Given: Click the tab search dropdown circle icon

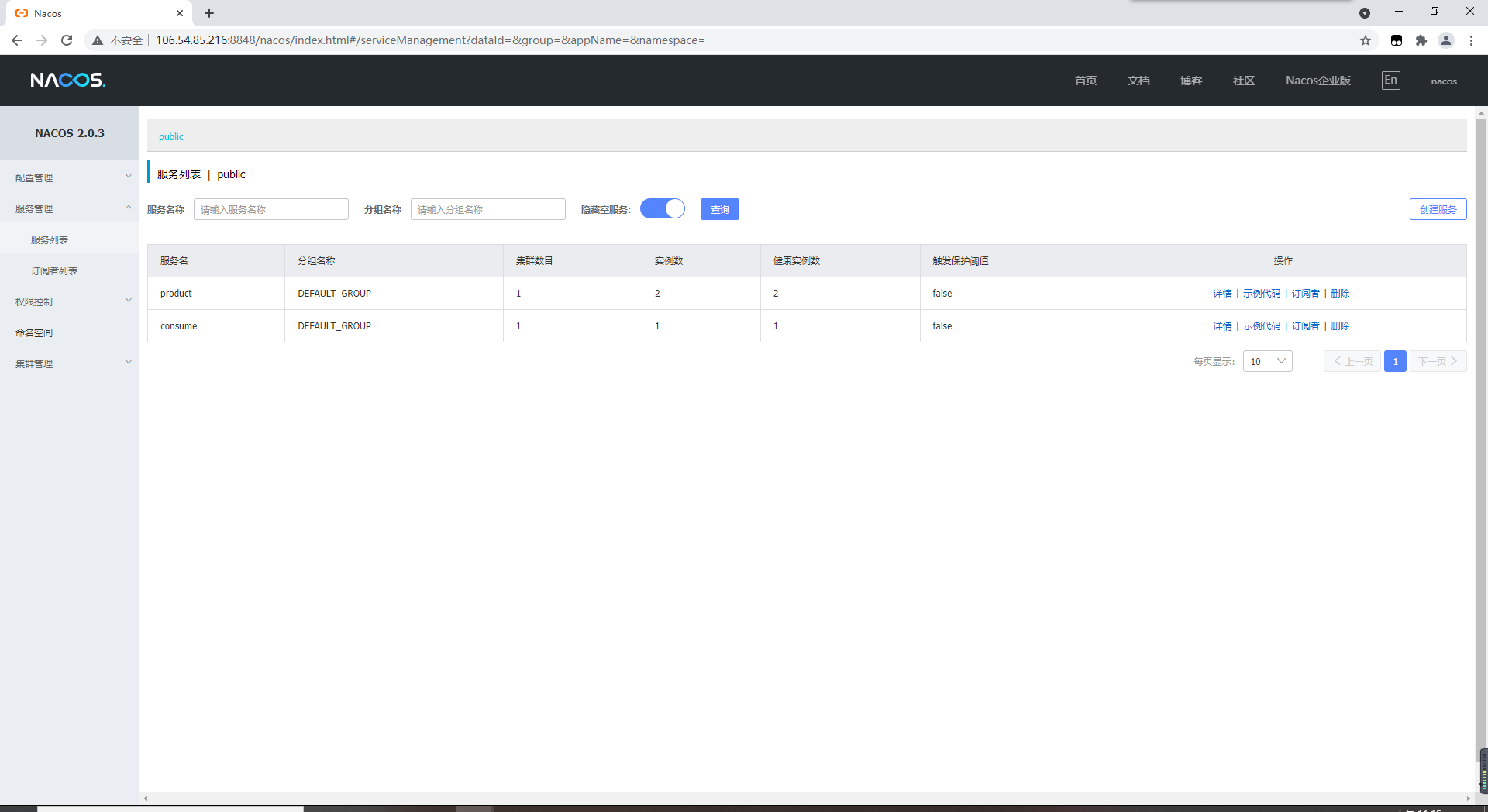Looking at the screenshot, I should coord(1365,13).
